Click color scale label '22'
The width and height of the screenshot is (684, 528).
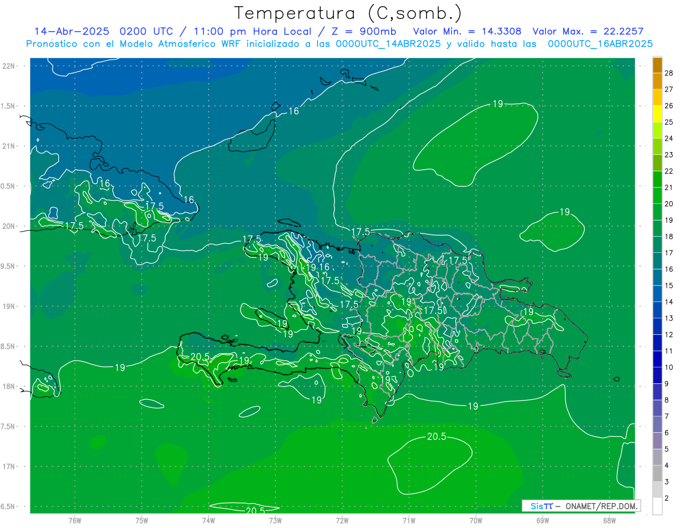point(669,171)
